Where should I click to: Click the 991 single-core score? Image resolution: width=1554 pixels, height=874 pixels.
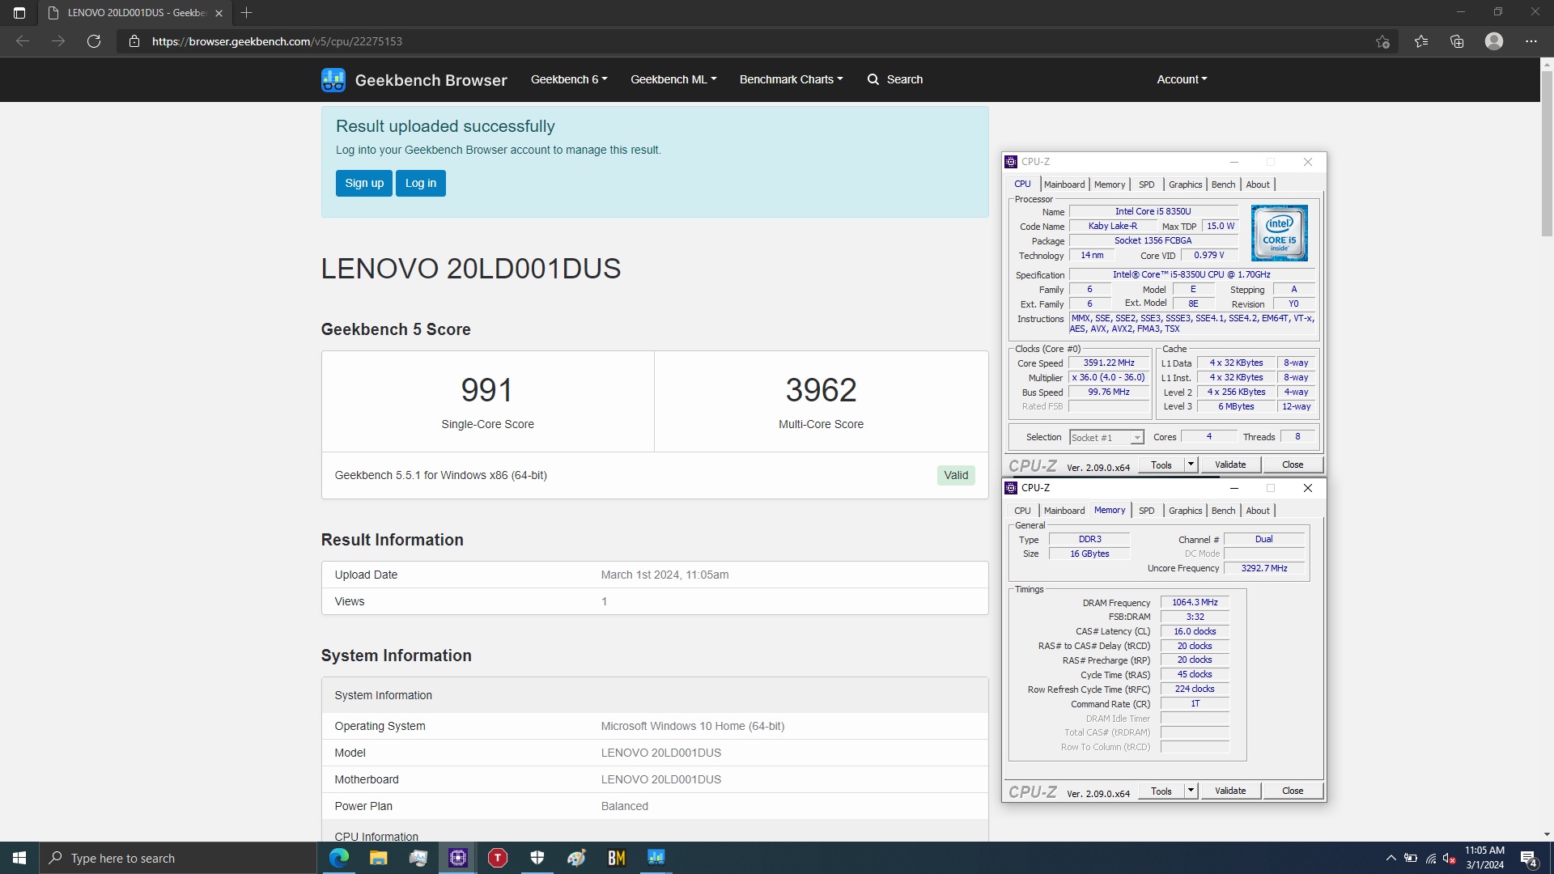(x=486, y=390)
